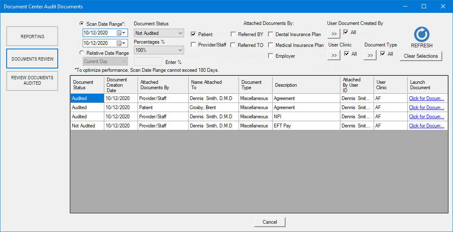Image resolution: width=453 pixels, height=232 pixels.
Task: Enable the Provider/Staff checkbox
Action: pyautogui.click(x=193, y=45)
